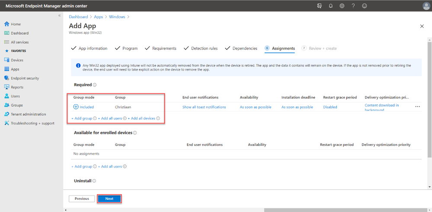Viewport: 432px width, 212px height.
Task: Collapse the sidebar with the double chevron
Action: (x=59, y=16)
